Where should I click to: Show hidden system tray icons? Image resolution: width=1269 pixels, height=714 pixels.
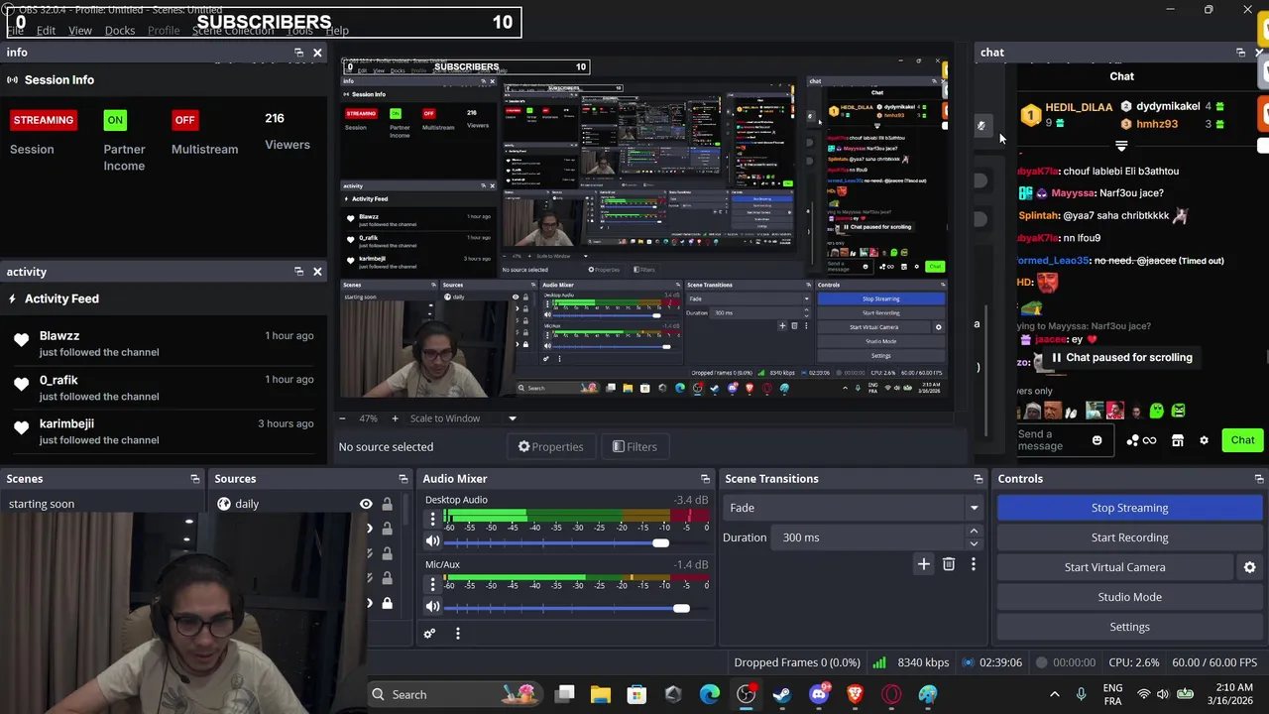tap(1054, 694)
